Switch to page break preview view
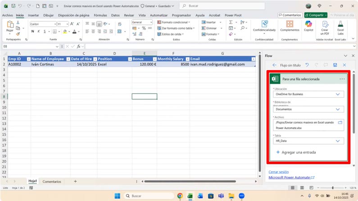Screen dimensions: 358x201 tap(311, 188)
